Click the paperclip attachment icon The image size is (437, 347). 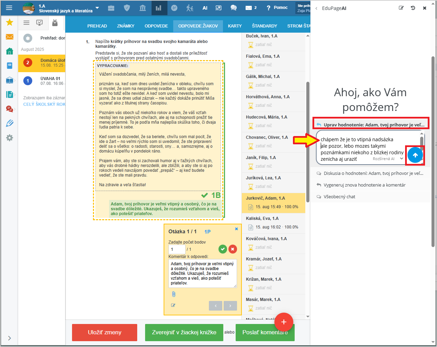(x=174, y=294)
